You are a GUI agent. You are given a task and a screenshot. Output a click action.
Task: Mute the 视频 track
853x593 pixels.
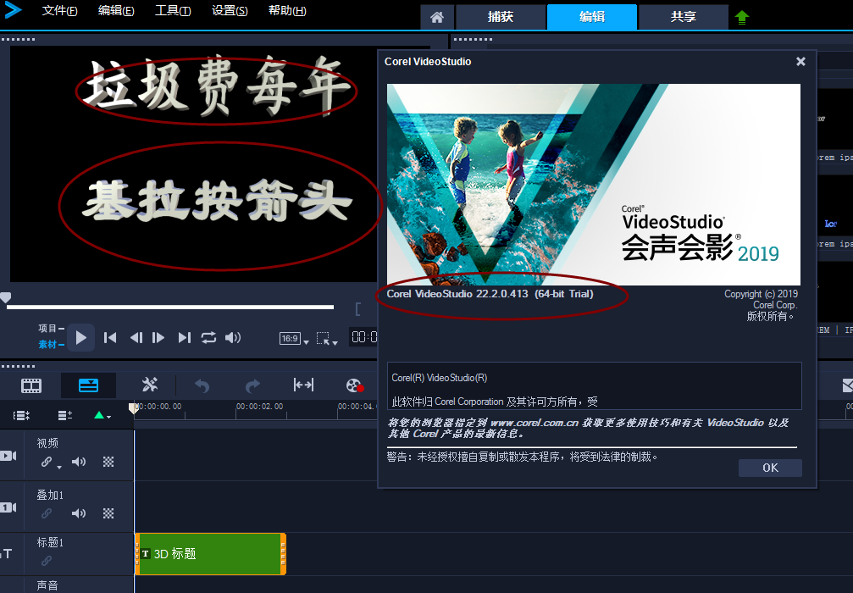[79, 462]
